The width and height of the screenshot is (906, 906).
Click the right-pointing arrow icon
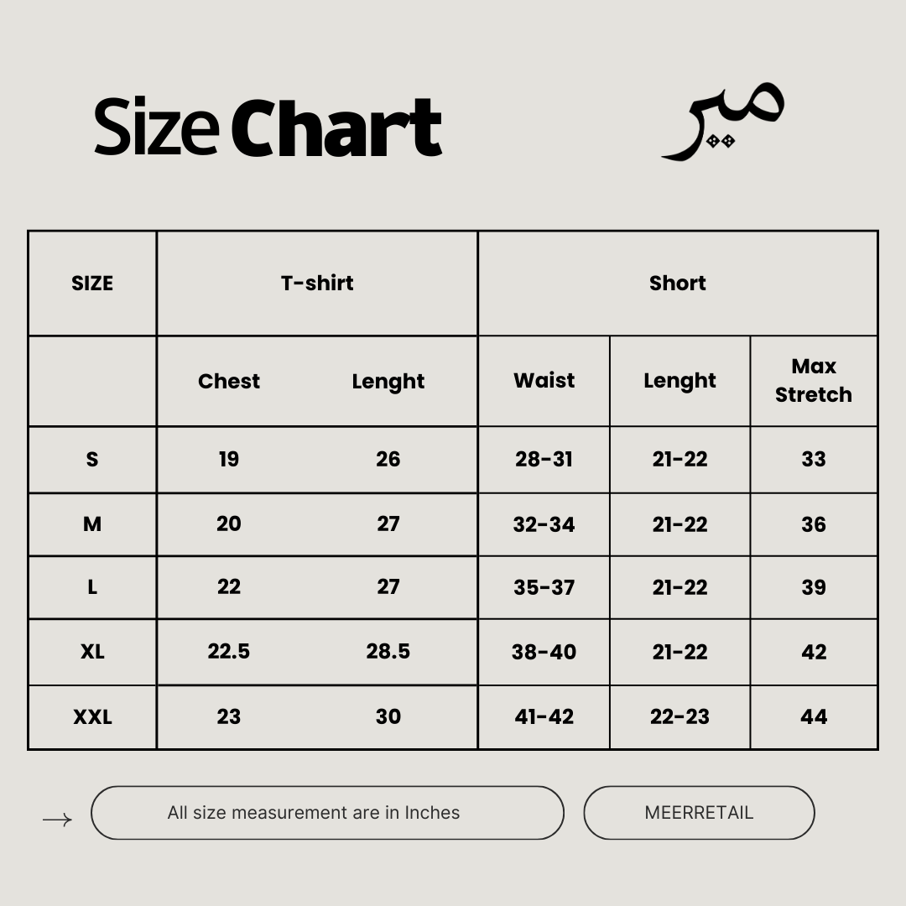[57, 820]
